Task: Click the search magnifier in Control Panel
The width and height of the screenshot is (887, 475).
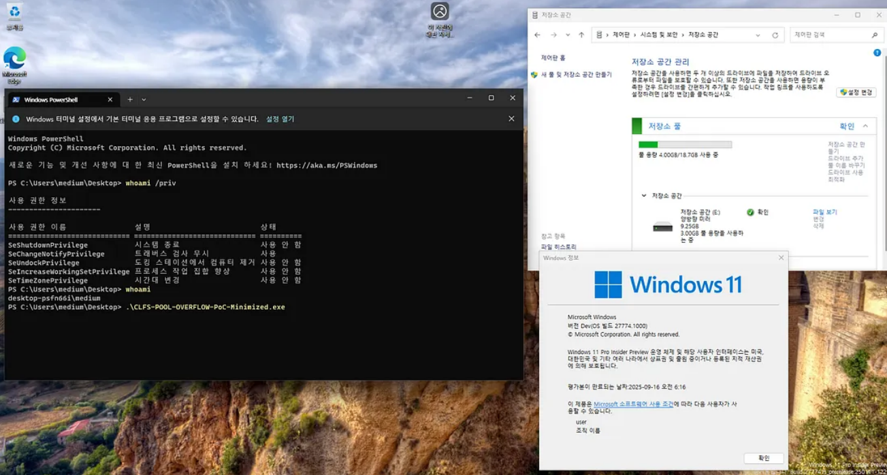Action: [875, 35]
